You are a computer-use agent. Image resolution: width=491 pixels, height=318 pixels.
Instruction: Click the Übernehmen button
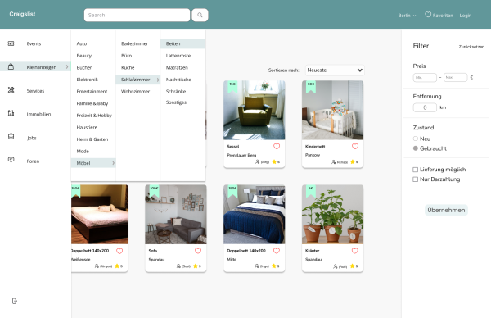[x=446, y=210]
